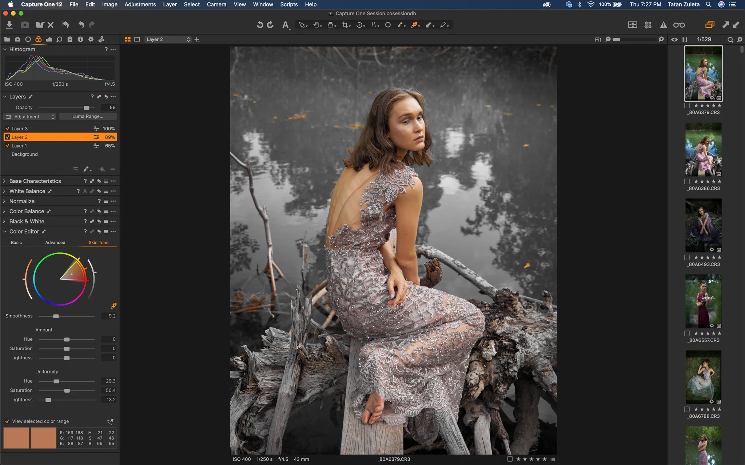
Task: Select the Pan hand tool
Action: click(x=317, y=25)
